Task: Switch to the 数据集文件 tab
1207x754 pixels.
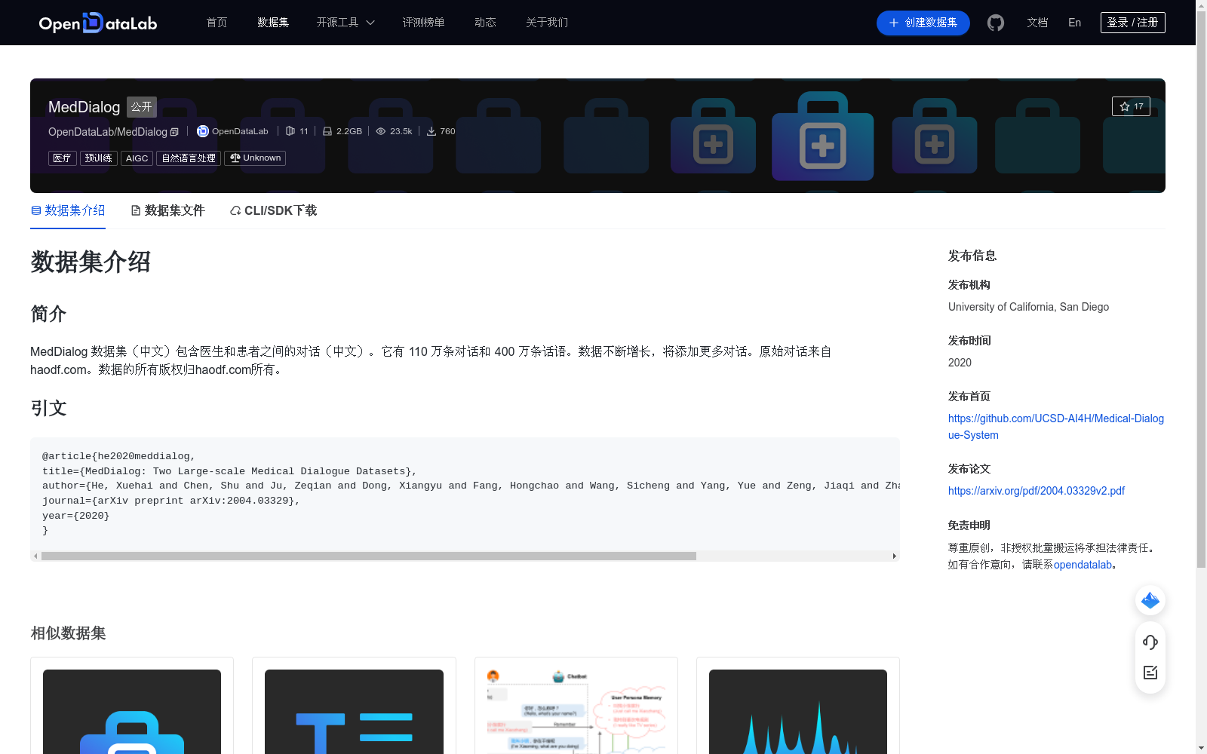Action: coord(167,210)
